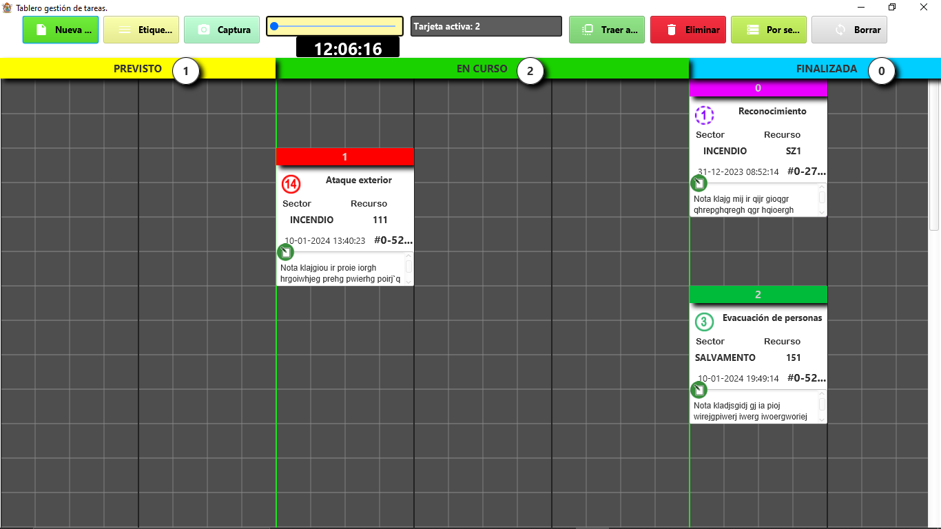Click the FINALIZADA count badge showing 0
This screenshot has height=529, width=941.
pyautogui.click(x=882, y=71)
